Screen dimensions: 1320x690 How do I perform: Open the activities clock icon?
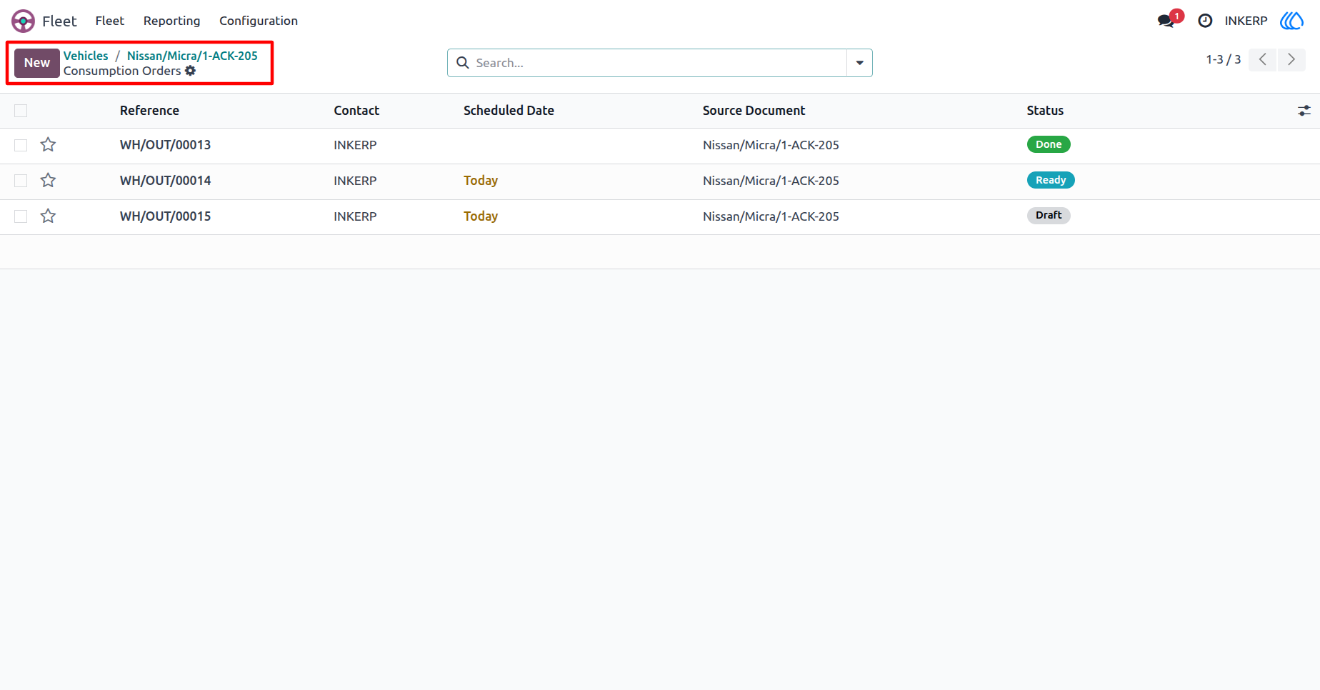click(1205, 21)
